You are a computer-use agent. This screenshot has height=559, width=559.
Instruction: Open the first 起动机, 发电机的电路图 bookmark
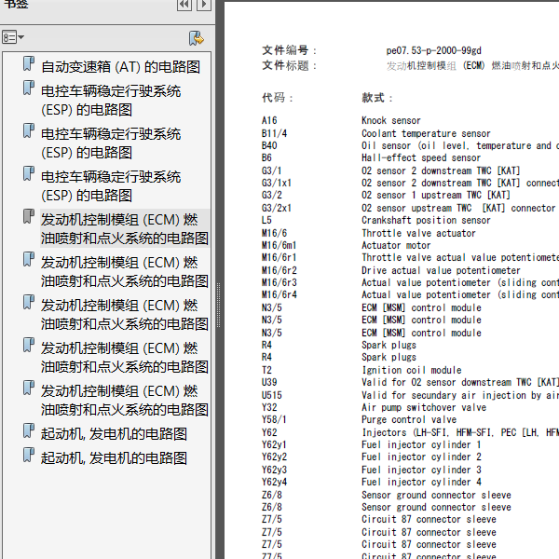click(114, 434)
